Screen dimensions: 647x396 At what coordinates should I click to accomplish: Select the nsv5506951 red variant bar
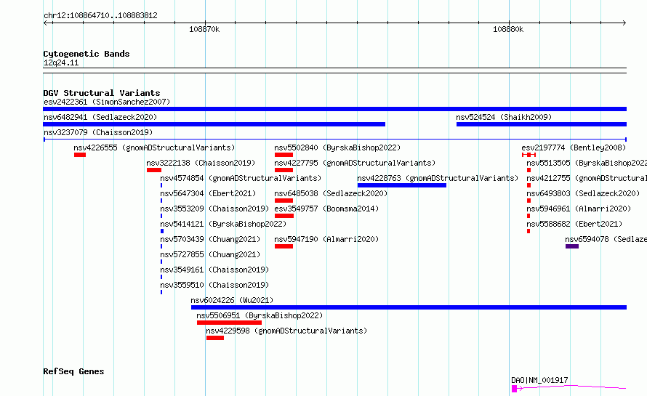(x=230, y=323)
